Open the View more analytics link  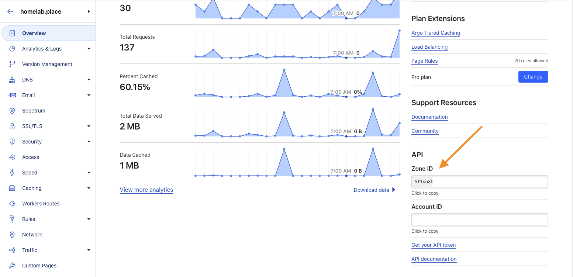(x=146, y=190)
